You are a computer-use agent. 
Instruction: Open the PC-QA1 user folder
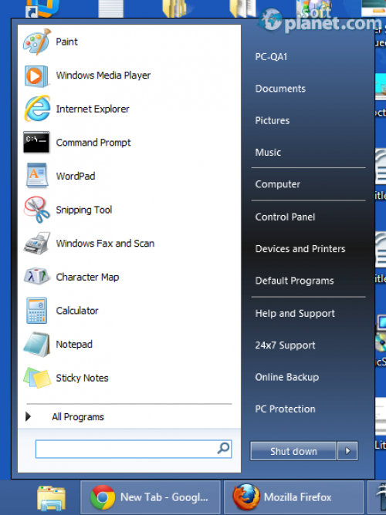[271, 57]
